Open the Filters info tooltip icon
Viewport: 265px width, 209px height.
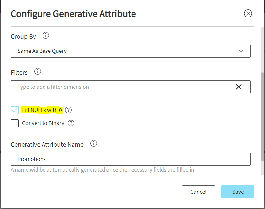38,71
